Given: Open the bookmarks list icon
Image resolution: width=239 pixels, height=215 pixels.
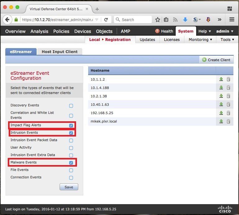Looking at the screenshot, I should point(166,20).
